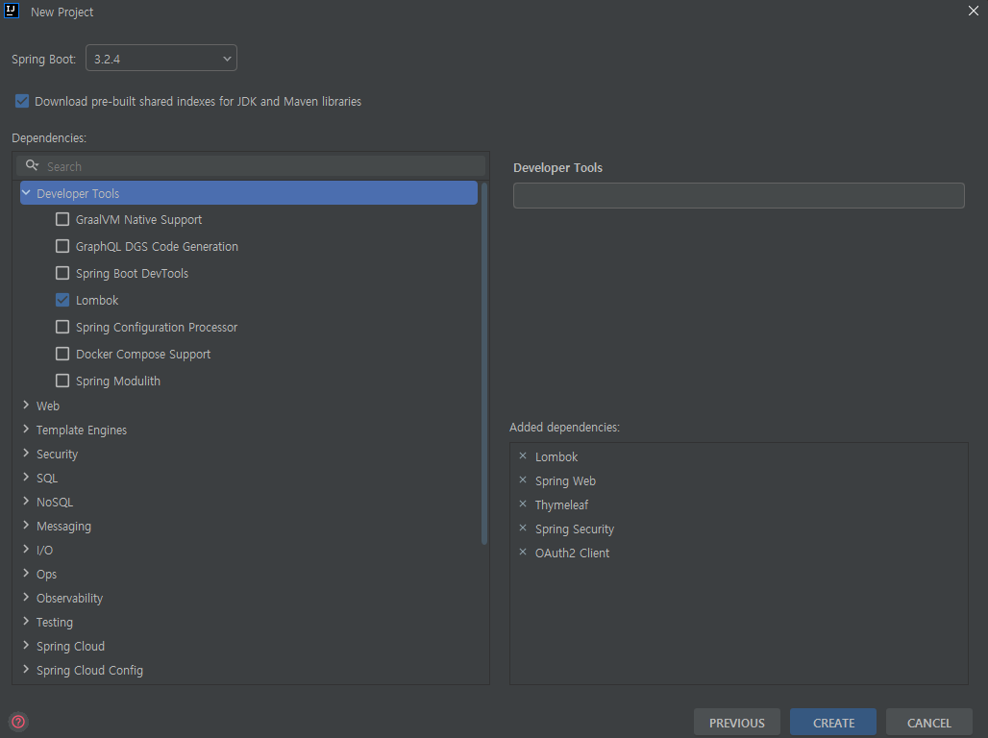Screen dimensions: 988x738
Task: Remove OAuth2 Client from added dependencies
Action: point(523,552)
